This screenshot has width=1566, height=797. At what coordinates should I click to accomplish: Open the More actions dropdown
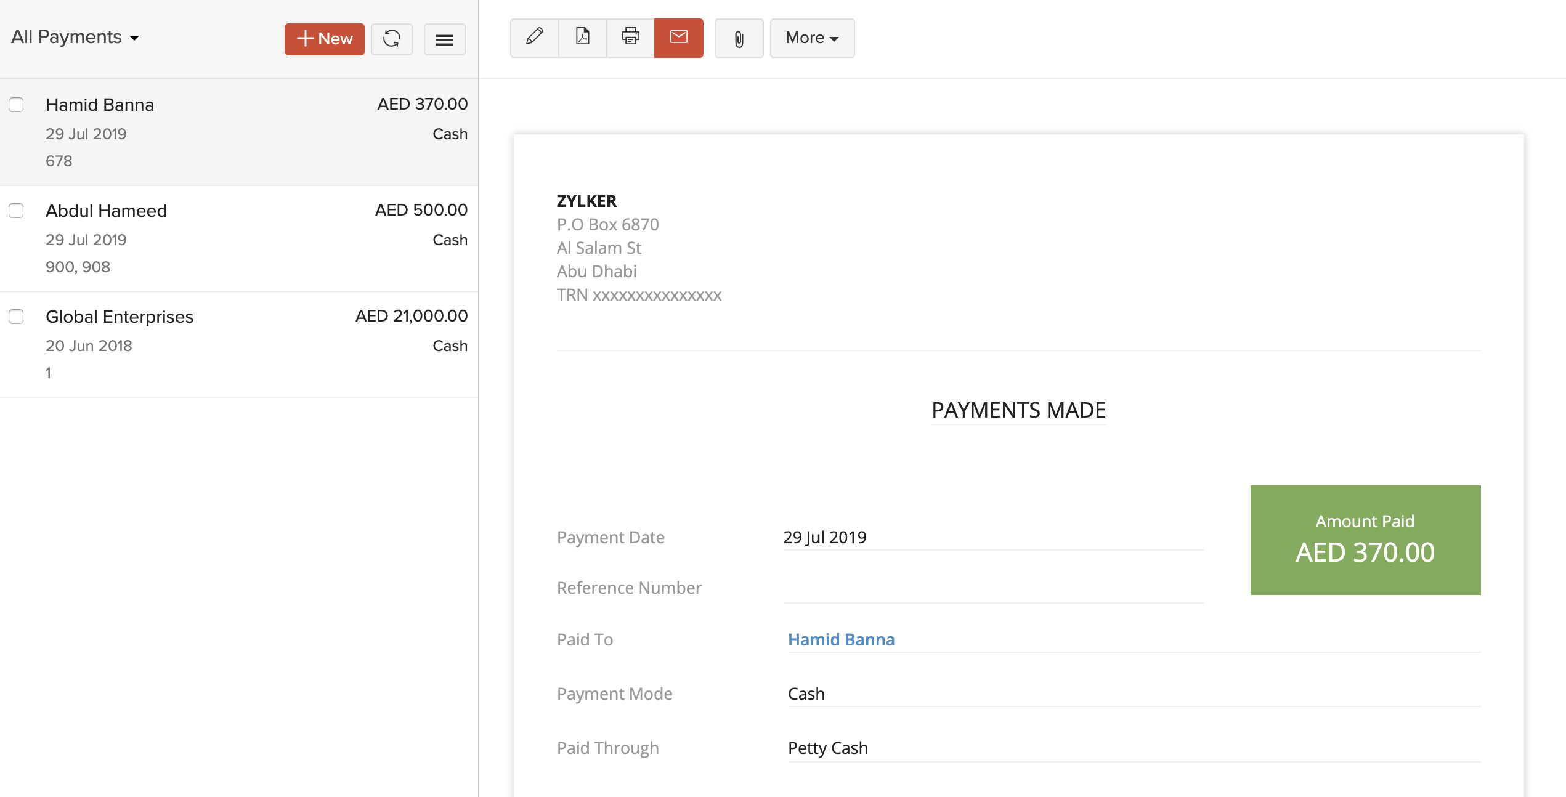[x=811, y=38]
